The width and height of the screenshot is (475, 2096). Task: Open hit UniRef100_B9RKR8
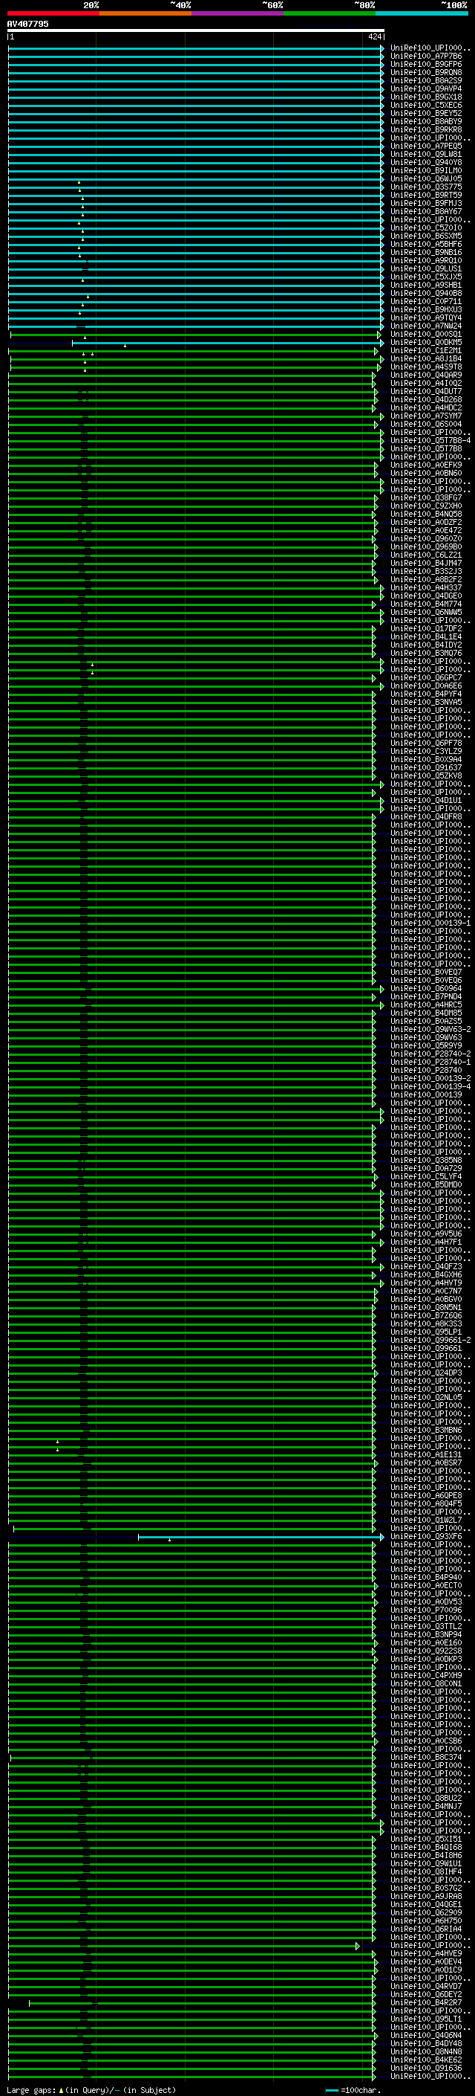tap(426, 129)
